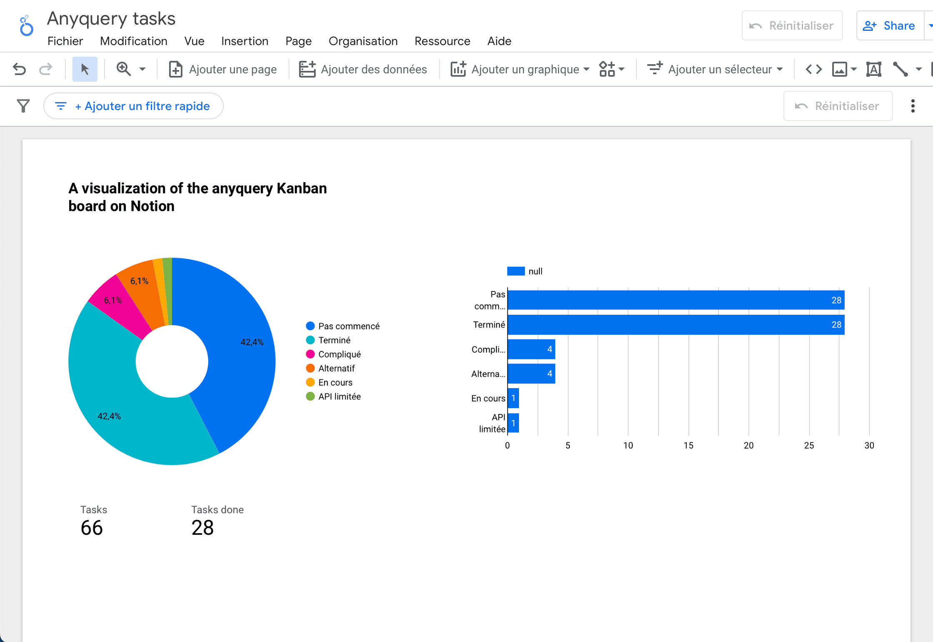The height and width of the screenshot is (642, 933).
Task: Expand the image insert dropdown arrow
Action: click(853, 69)
